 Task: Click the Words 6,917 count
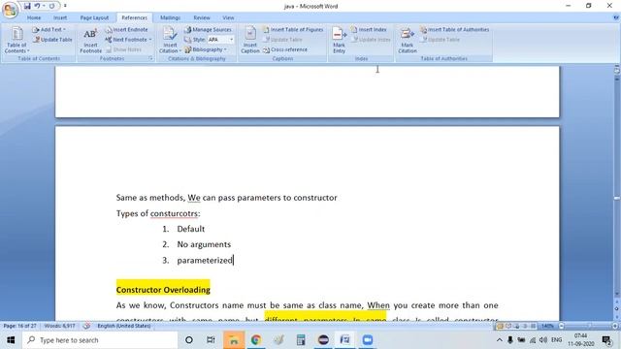pos(59,326)
